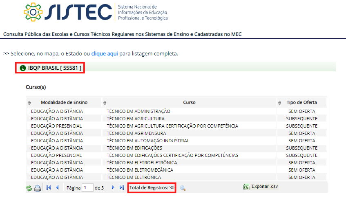Sort by Modalidade de Ensino arrows
This screenshot has height=203, width=346.
29,103
